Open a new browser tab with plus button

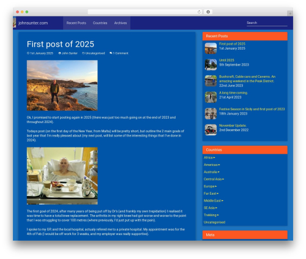click(x=290, y=13)
